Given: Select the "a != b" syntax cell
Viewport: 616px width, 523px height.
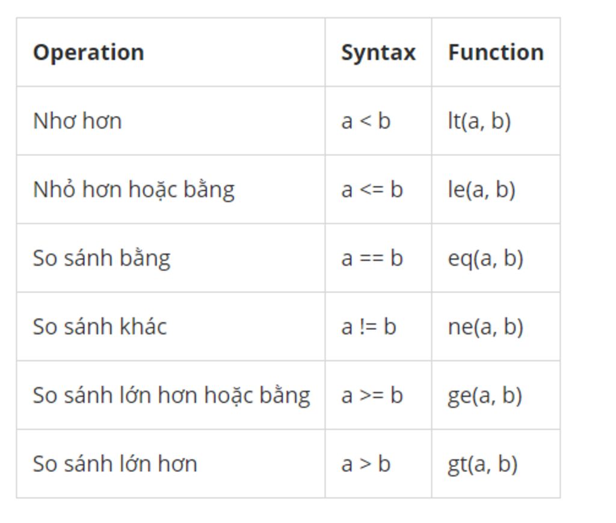Looking at the screenshot, I should [369, 327].
